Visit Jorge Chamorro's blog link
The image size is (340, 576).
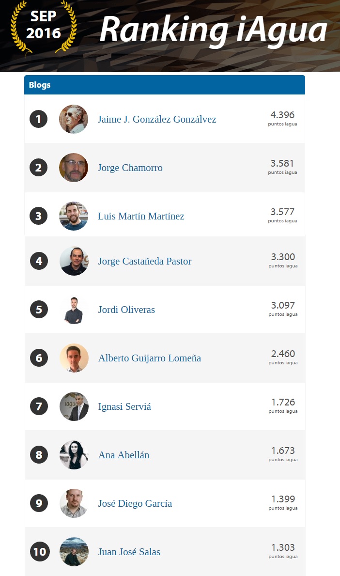tap(130, 168)
